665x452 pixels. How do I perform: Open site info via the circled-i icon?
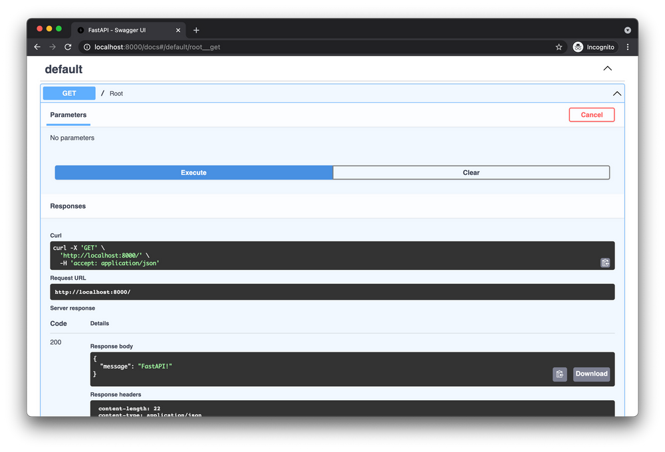[86, 47]
